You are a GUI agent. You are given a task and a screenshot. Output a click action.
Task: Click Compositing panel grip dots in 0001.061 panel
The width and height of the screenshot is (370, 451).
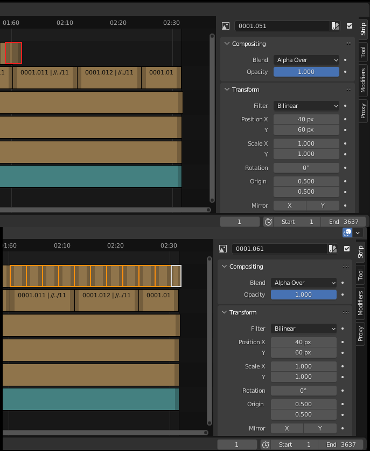(x=346, y=266)
